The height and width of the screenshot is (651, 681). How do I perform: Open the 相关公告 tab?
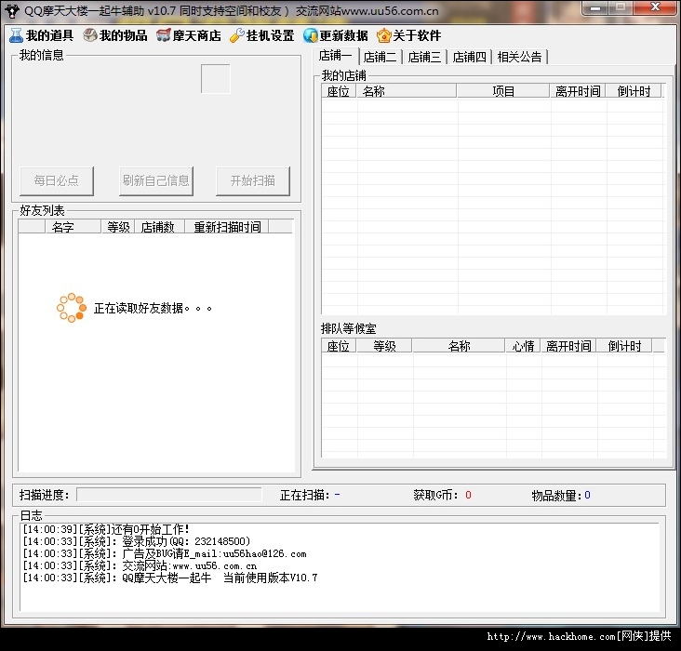[x=519, y=57]
